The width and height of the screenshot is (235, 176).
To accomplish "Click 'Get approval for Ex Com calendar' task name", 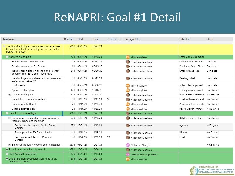I will coord(33,132).
